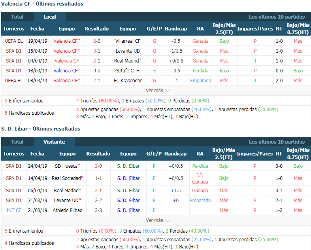The width and height of the screenshot is (311, 250).
Task: Open the 2-0 result against Villarreal CF
Action: point(97,41)
